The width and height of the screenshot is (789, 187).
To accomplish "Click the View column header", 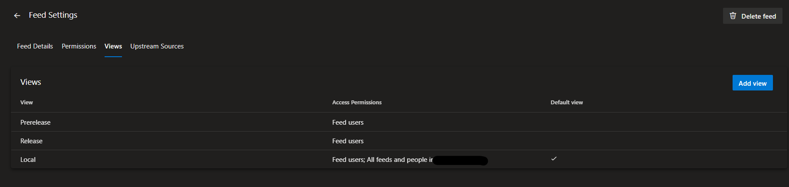I will [26, 103].
